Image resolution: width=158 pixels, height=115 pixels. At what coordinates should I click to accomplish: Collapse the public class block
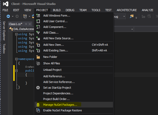click(16, 71)
